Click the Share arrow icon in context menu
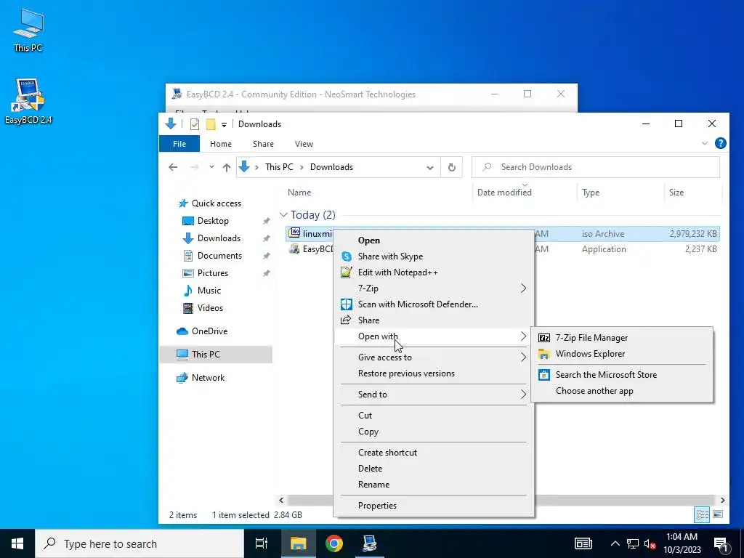Image resolution: width=744 pixels, height=558 pixels. (347, 320)
